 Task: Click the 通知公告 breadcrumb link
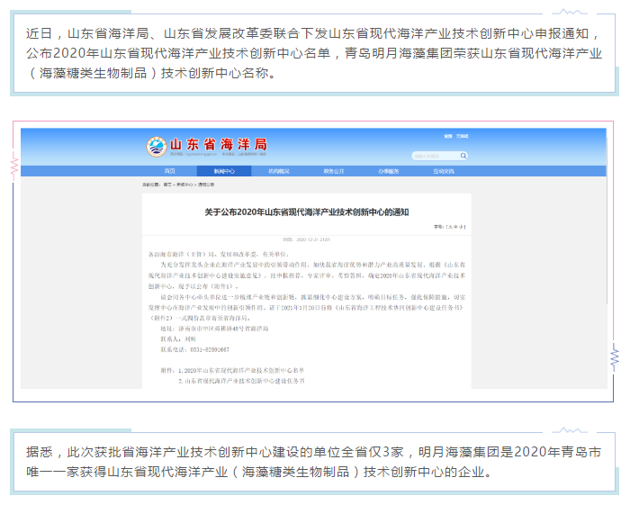[206, 185]
